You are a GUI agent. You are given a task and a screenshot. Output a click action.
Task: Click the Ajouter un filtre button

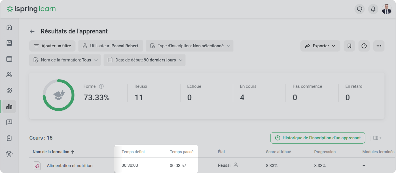coord(52,46)
